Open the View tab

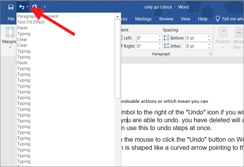click(186, 19)
